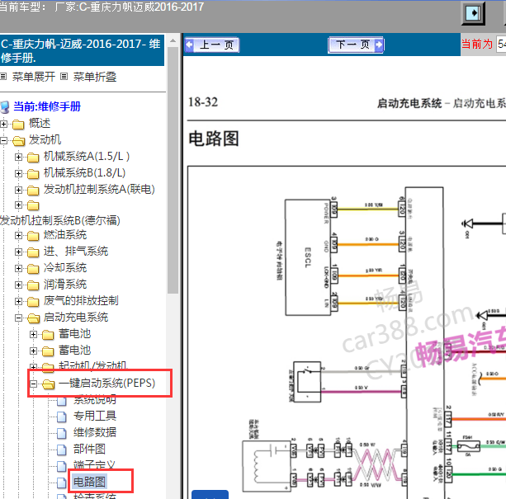Viewport: 506px width, 499px height.
Task: Open the 专用工具 page
Action: tap(95, 416)
